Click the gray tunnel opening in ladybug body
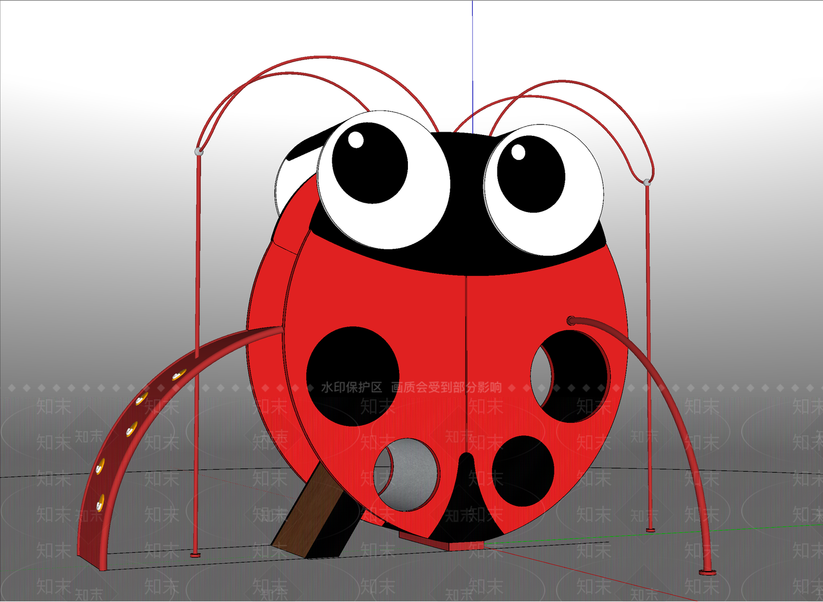This screenshot has height=602, width=823. coord(406,474)
